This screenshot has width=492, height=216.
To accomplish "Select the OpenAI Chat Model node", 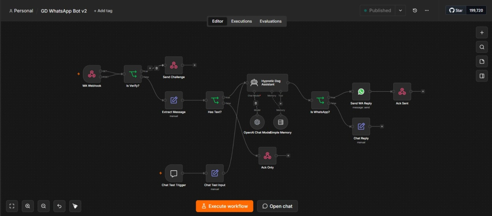I will pos(257,122).
